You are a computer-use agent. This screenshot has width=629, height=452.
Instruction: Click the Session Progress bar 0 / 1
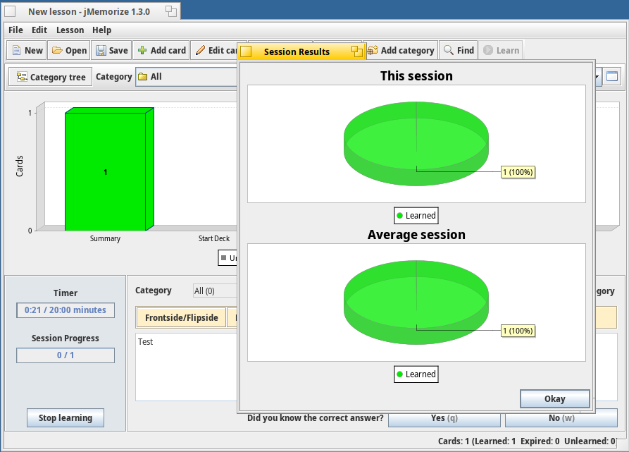(66, 355)
